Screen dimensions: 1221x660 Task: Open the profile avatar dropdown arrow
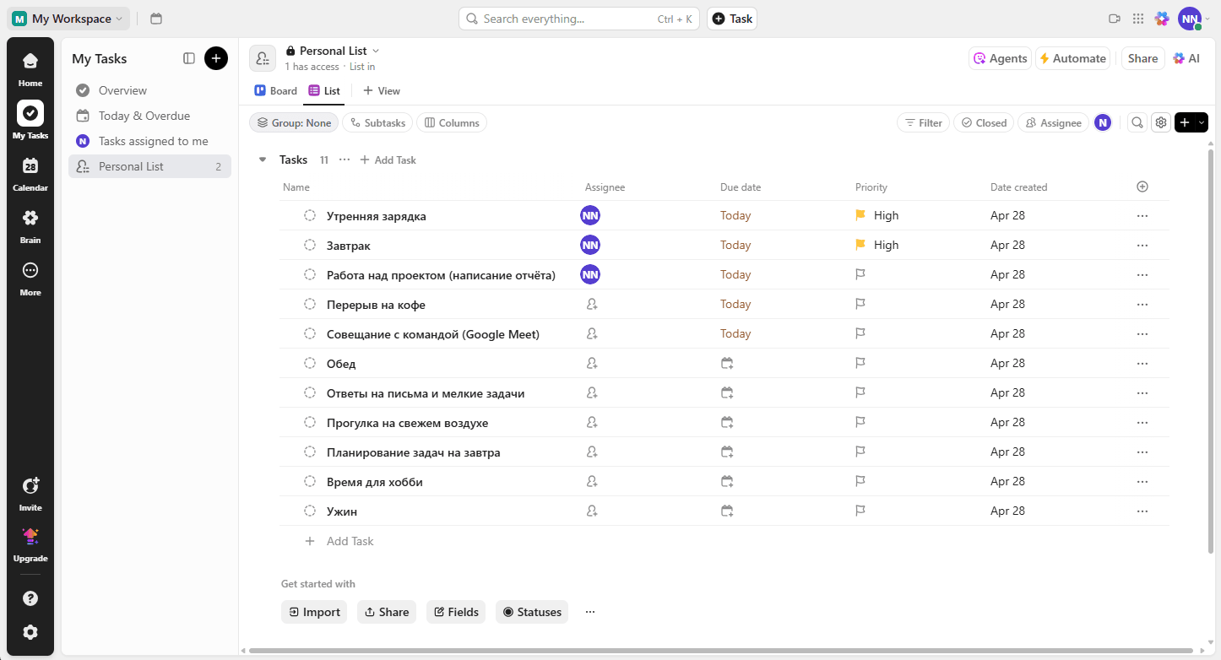[x=1207, y=19]
